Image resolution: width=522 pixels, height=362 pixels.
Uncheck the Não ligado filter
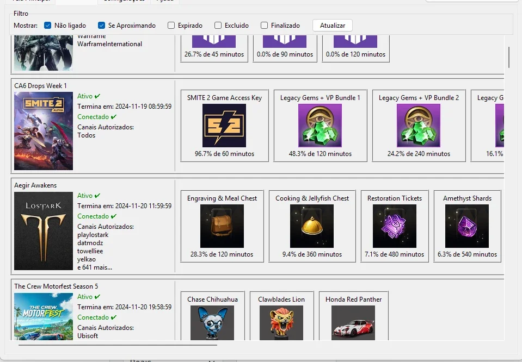pyautogui.click(x=47, y=25)
